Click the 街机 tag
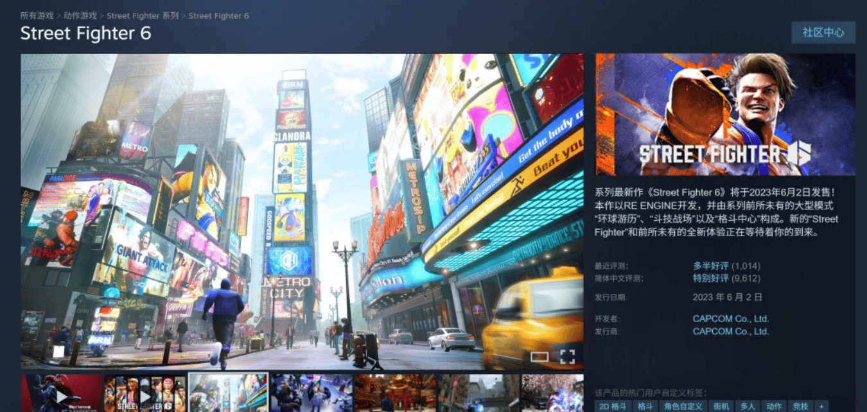Screen dimensions: 867x412 pyautogui.click(x=721, y=406)
